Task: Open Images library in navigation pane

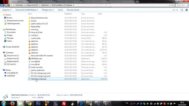Action: [10, 35]
